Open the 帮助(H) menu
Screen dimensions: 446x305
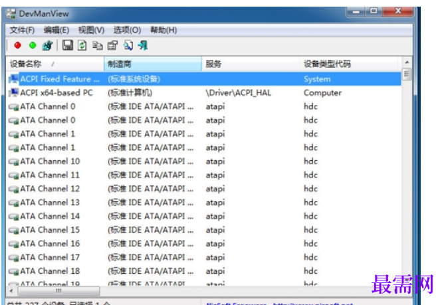(164, 30)
